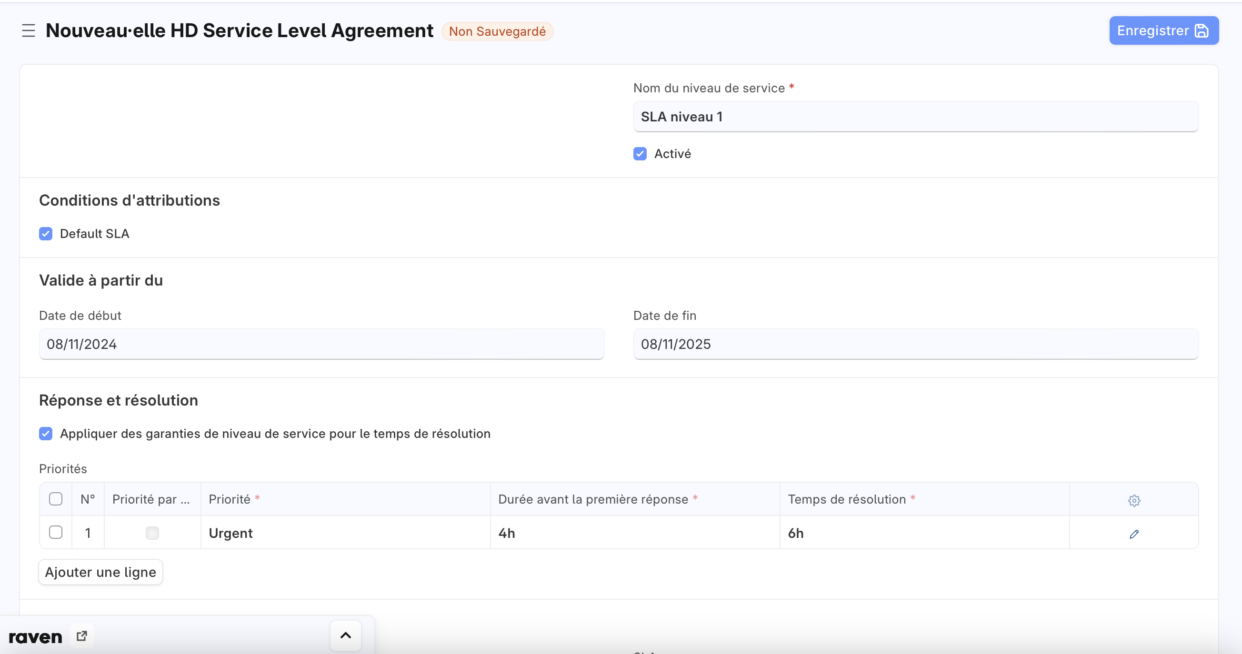Edit the Urgent row pencil icon
Screen dimensions: 1242x654
point(1134,534)
